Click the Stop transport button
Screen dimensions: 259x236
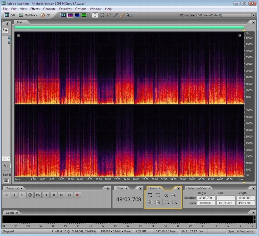[x=6, y=195]
